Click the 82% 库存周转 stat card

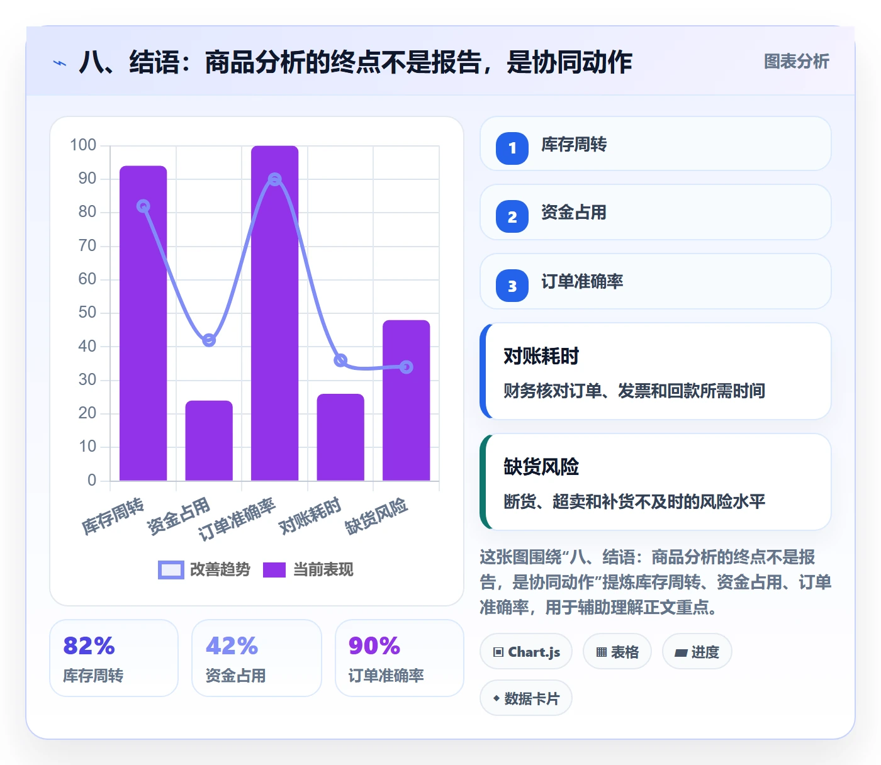pos(114,658)
